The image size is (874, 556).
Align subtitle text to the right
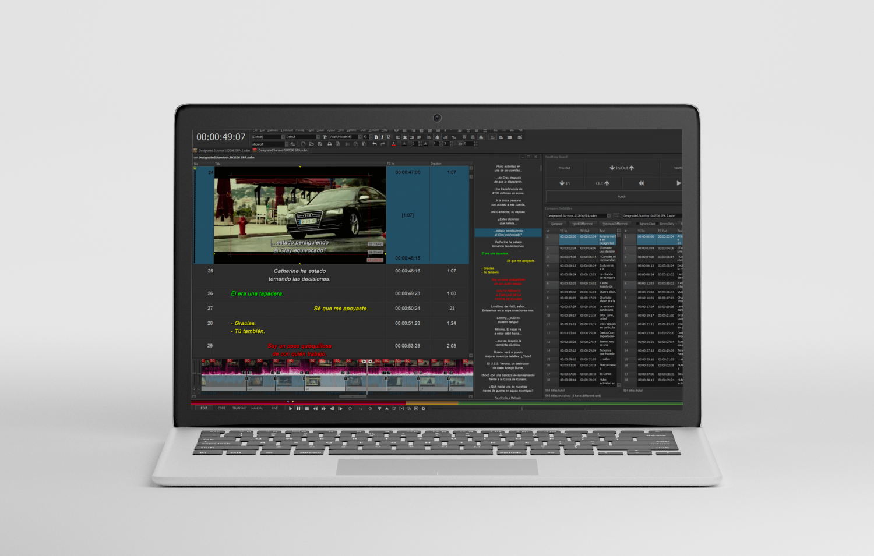click(x=412, y=137)
